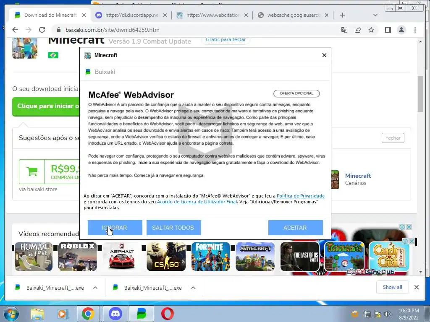Expand options for first Baixaki_Minecraft download

click(95, 288)
